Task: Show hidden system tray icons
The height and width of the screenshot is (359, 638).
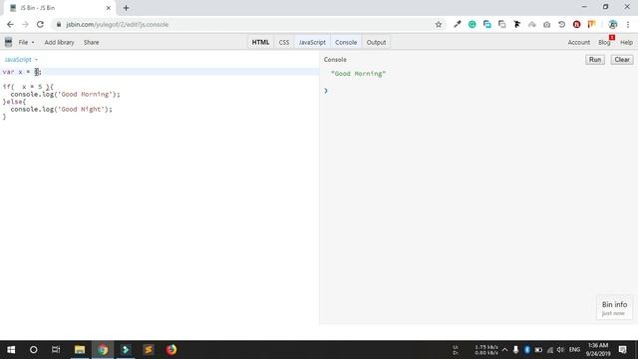Action: point(505,350)
